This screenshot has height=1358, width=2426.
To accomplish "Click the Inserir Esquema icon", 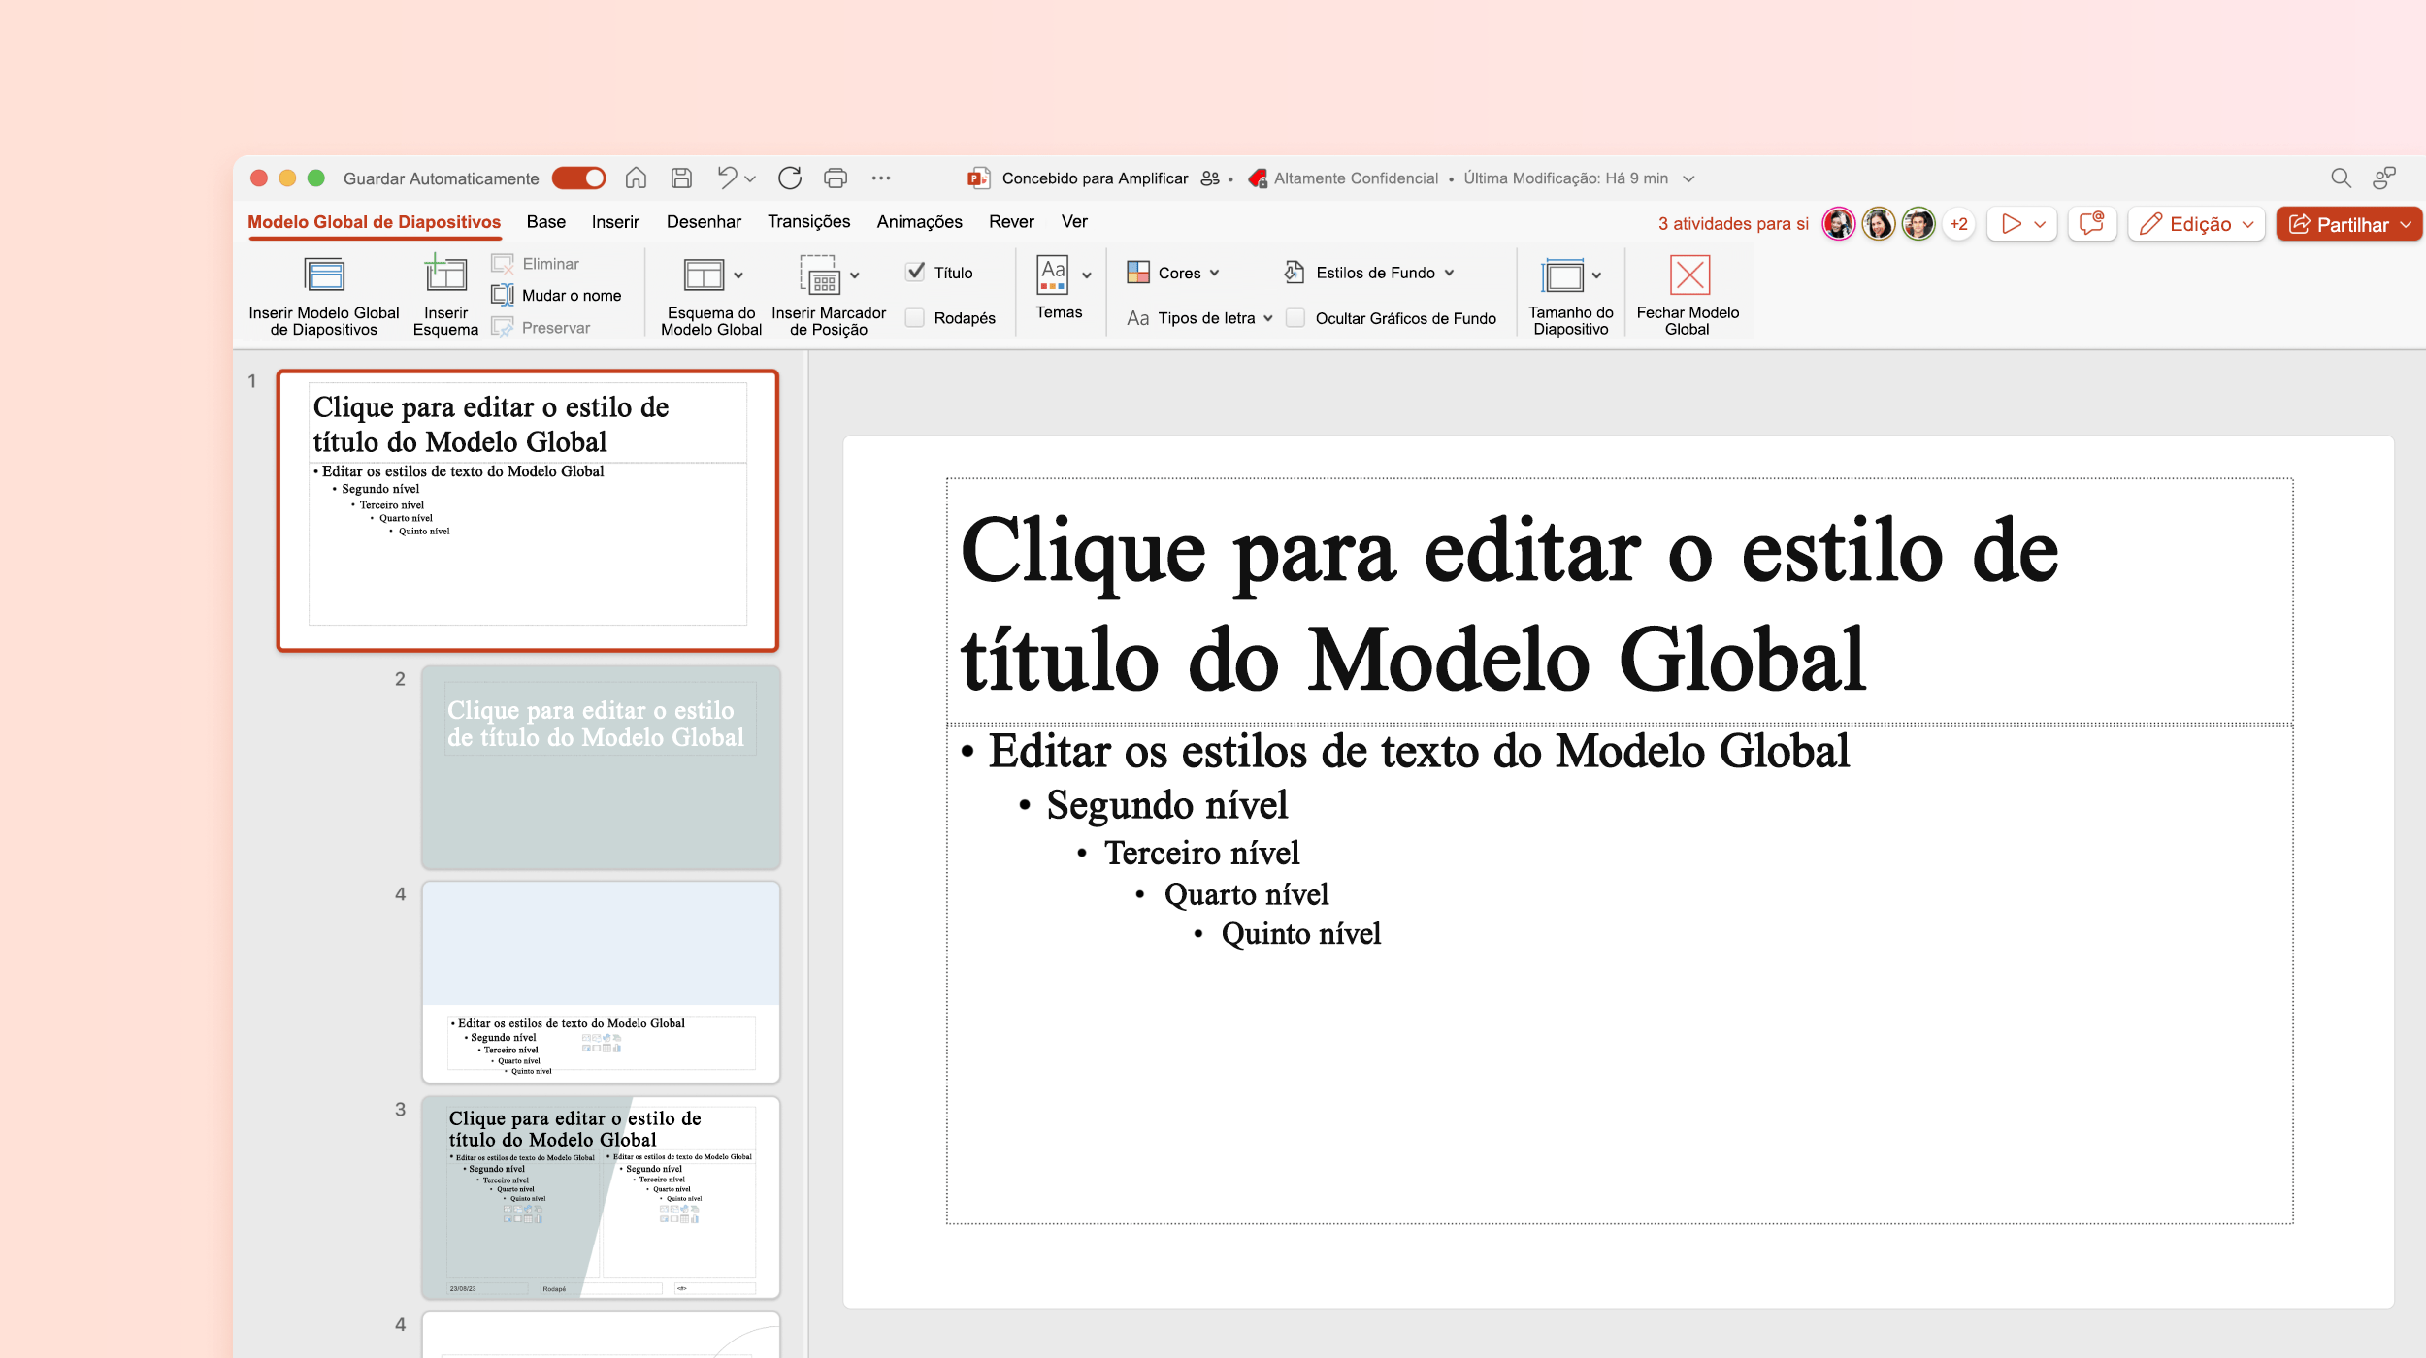I will pos(445,274).
